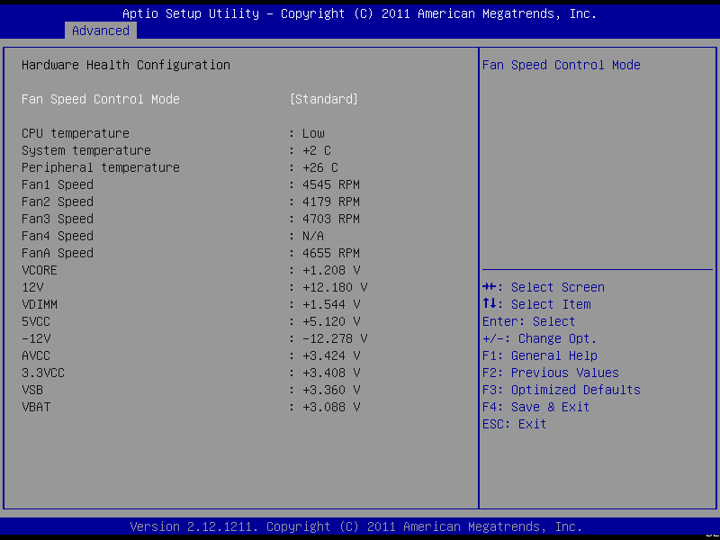The width and height of the screenshot is (720, 540).
Task: Open the [Standard] fan mode option
Action: tap(324, 99)
